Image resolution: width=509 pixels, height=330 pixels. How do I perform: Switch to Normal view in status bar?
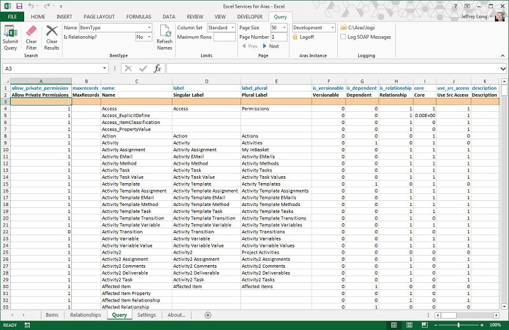coord(394,325)
